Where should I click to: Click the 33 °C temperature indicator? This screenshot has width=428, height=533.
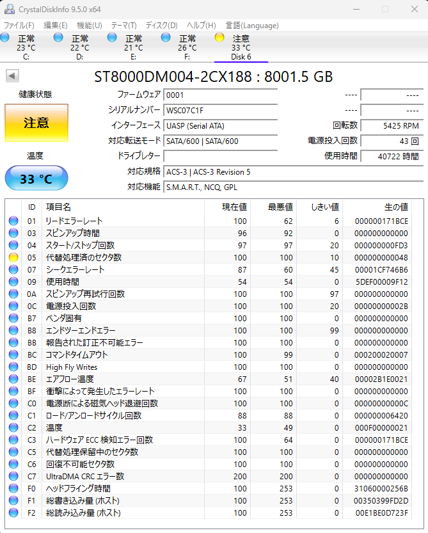(x=36, y=179)
